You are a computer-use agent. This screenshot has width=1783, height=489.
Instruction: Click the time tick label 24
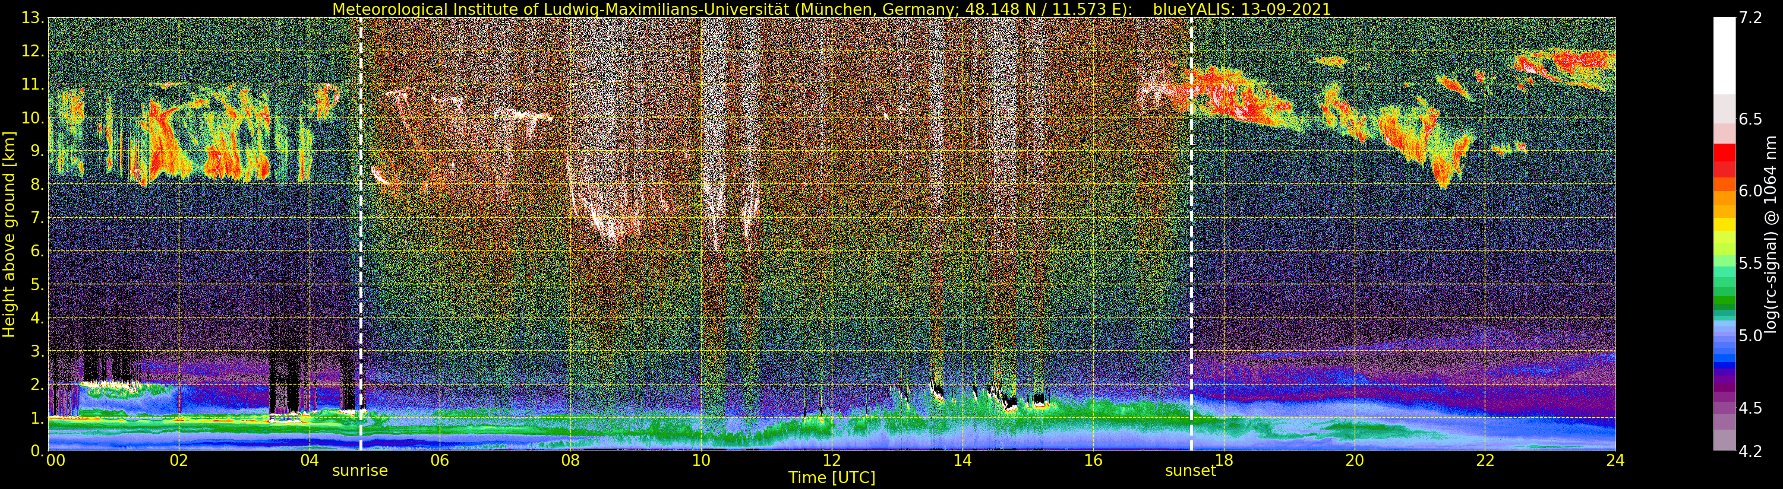pyautogui.click(x=1615, y=461)
